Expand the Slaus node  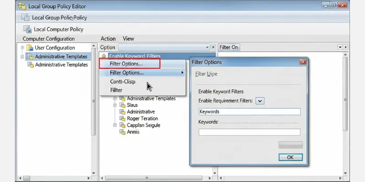point(115,105)
